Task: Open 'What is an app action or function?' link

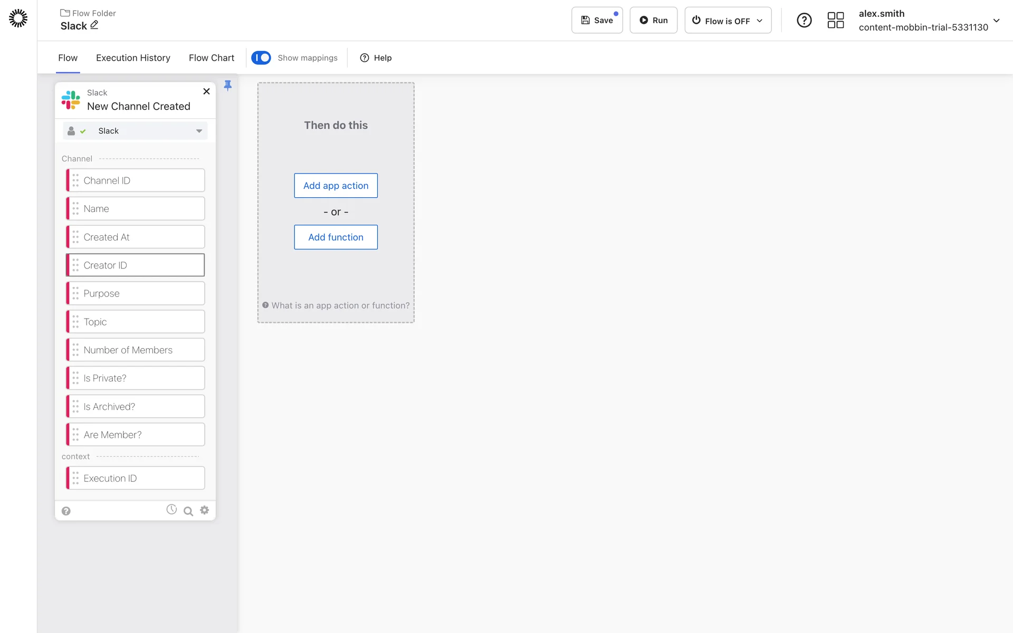Action: (x=340, y=305)
